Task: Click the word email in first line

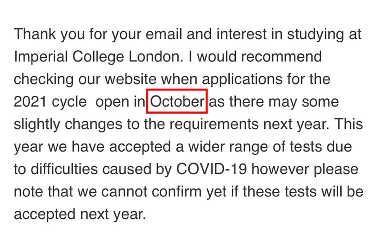Action: (164, 34)
